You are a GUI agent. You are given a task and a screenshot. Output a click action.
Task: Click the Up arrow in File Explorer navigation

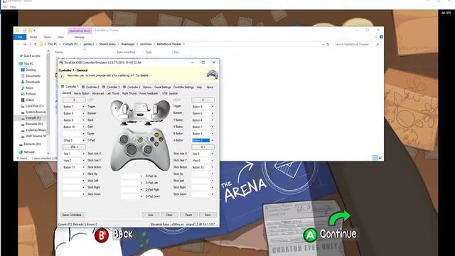pyautogui.click(x=36, y=44)
